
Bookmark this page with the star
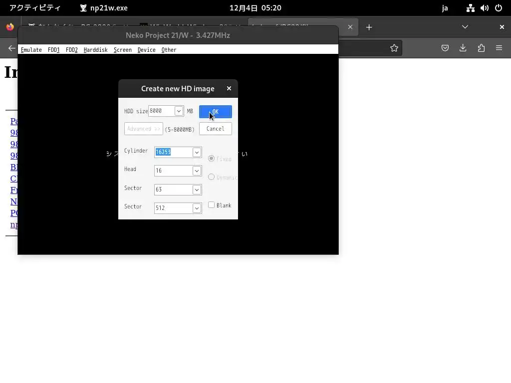click(394, 48)
